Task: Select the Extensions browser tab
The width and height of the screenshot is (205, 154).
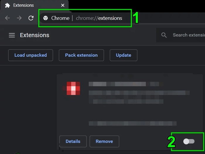Action: point(34,5)
